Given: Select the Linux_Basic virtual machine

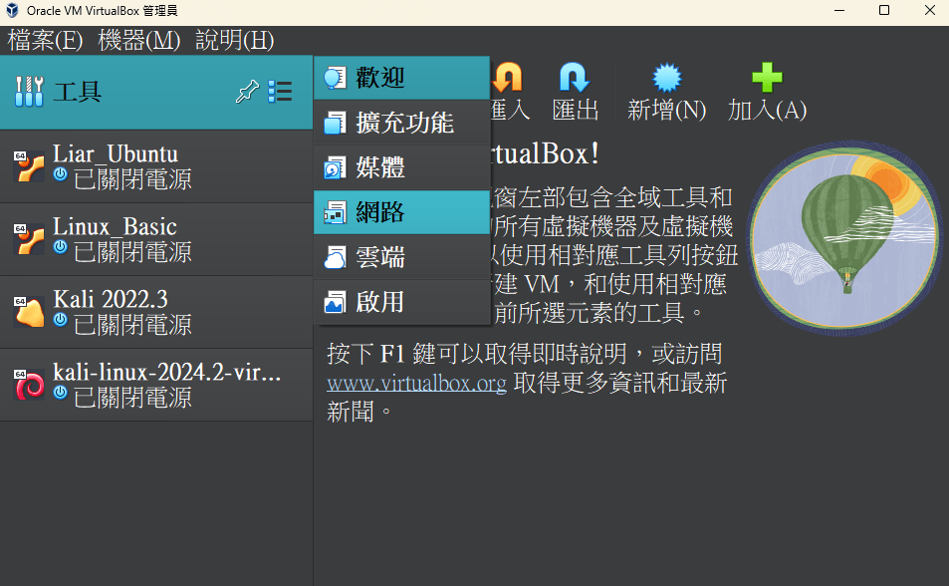Looking at the screenshot, I should [156, 239].
